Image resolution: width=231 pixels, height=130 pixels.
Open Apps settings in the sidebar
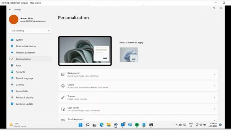pos(30,65)
